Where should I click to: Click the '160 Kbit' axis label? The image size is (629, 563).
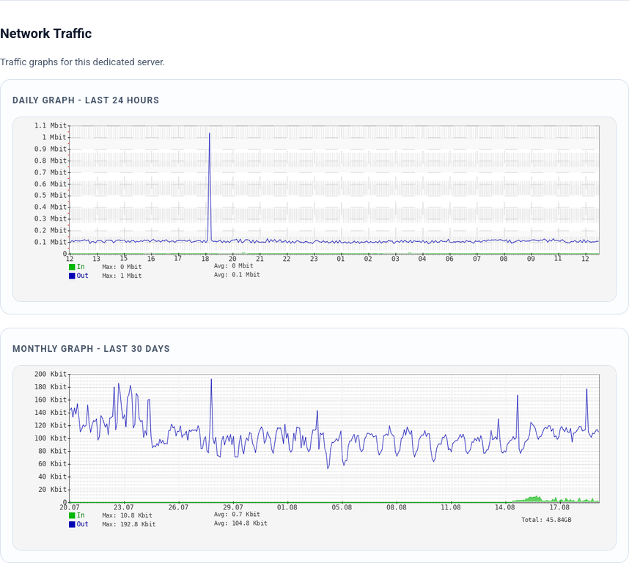tap(50, 400)
